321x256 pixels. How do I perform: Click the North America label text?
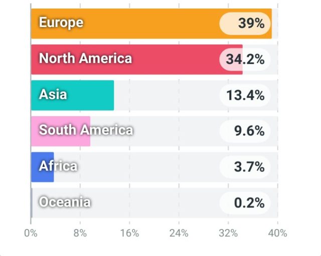[85, 58]
